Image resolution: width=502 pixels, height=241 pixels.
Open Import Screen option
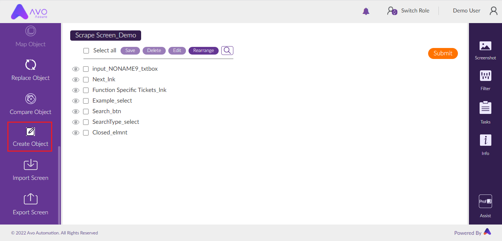pos(31,170)
